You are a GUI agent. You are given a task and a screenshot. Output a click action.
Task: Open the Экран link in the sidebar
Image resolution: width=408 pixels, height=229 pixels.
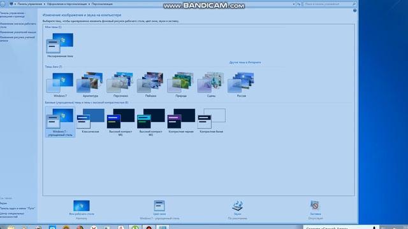[3, 204]
